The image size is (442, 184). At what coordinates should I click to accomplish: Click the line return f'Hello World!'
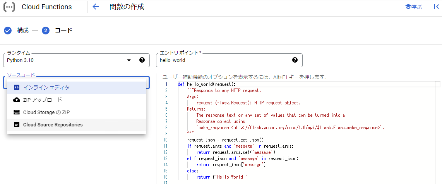point(221,177)
